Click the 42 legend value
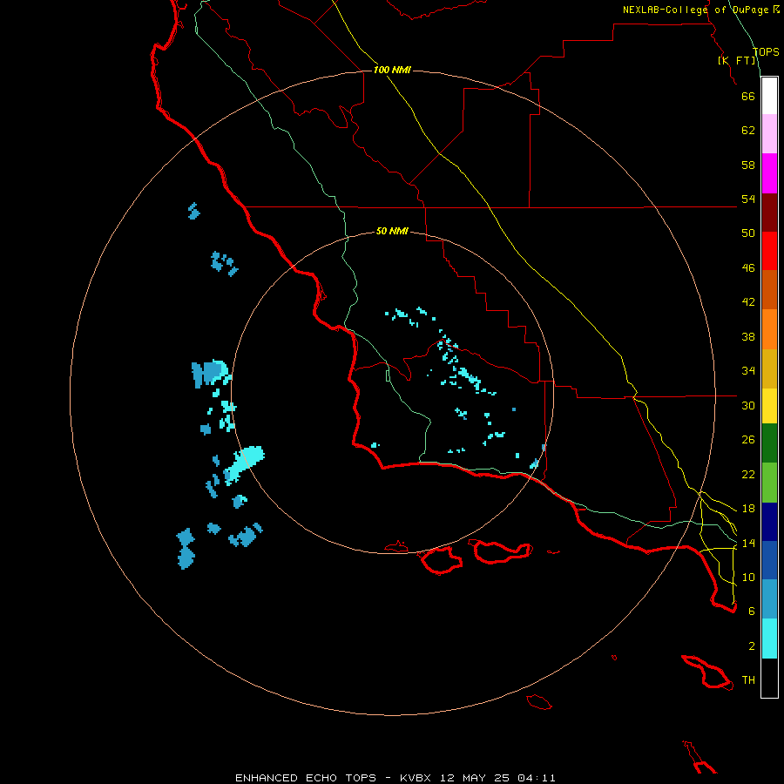Viewport: 784px width, 784px height. (x=748, y=302)
